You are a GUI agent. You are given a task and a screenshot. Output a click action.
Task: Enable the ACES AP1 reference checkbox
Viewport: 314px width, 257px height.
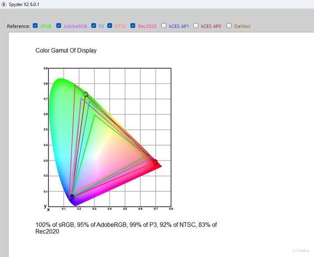point(164,26)
